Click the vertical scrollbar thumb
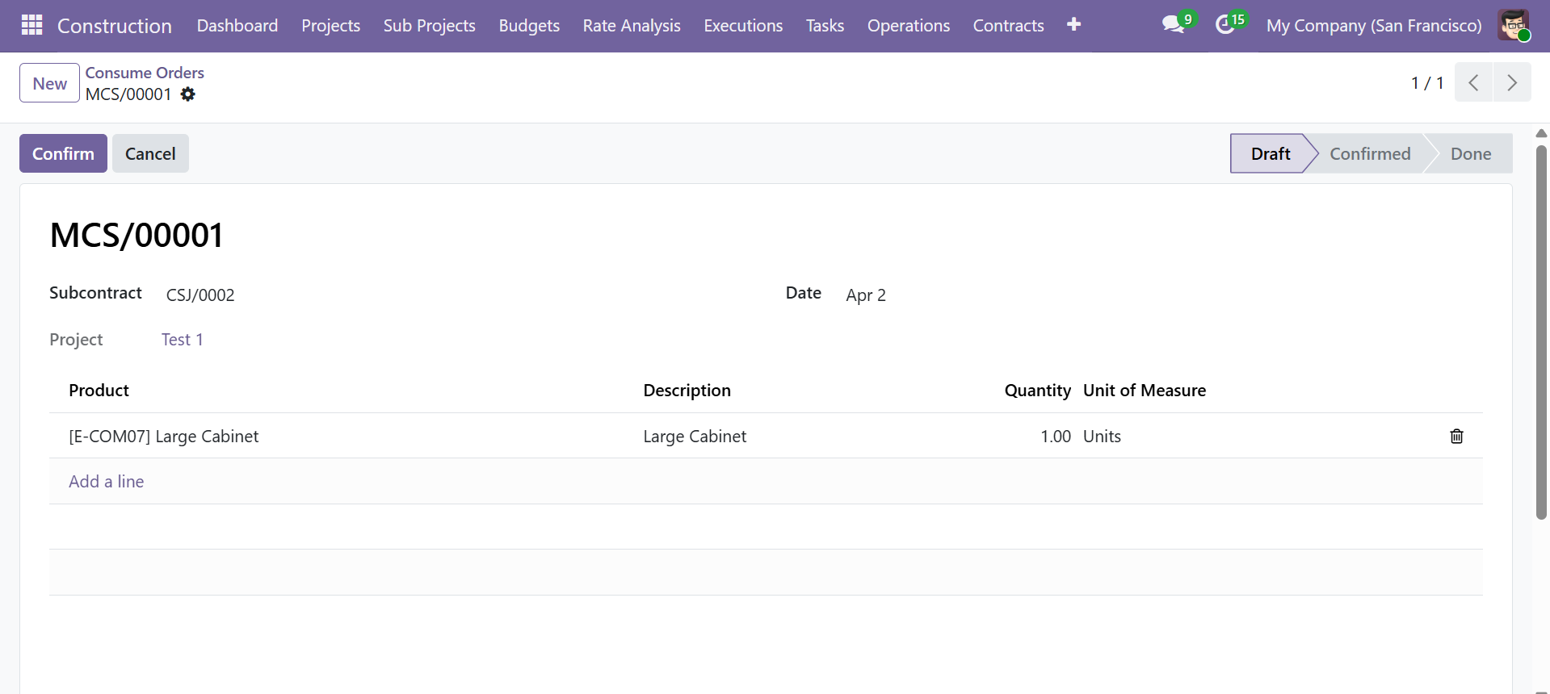Screen dimensions: 1550x694 pyautogui.click(x=1541, y=331)
